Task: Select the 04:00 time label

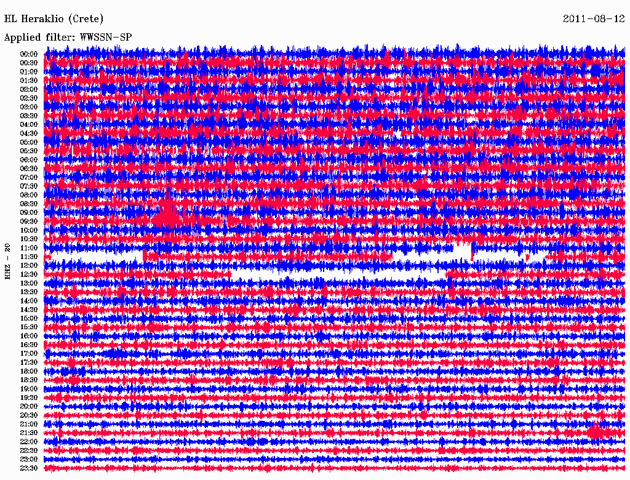Action: (29, 125)
